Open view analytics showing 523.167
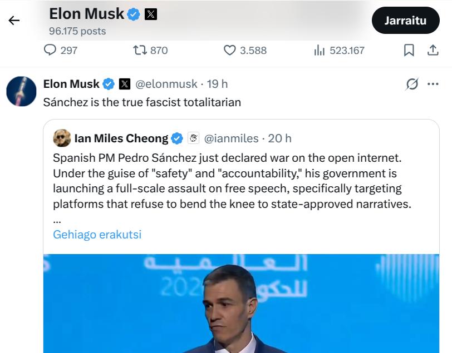Screen dimensions: 452x353 coord(320,50)
